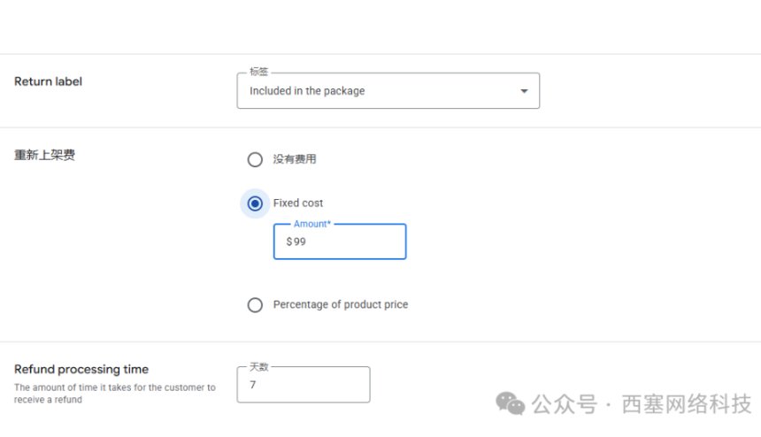
Task: Open the Return label dropdown
Action: coord(388,91)
